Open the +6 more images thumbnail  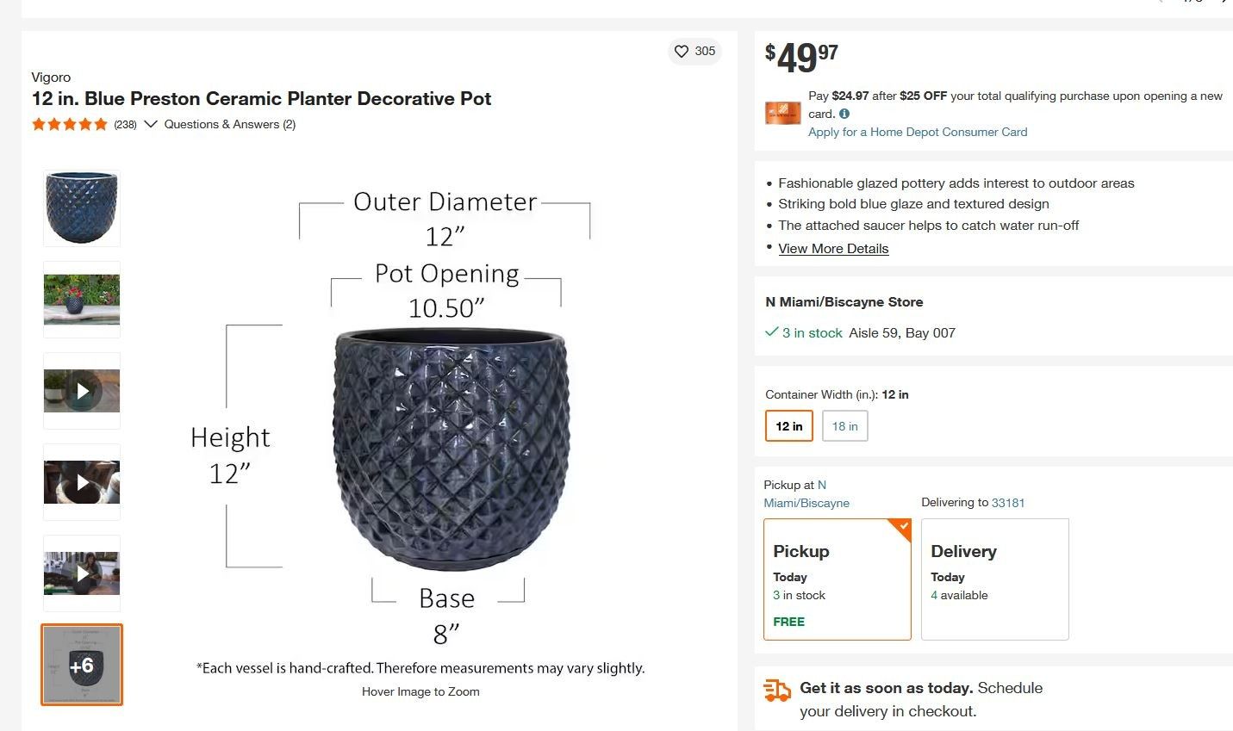point(82,665)
